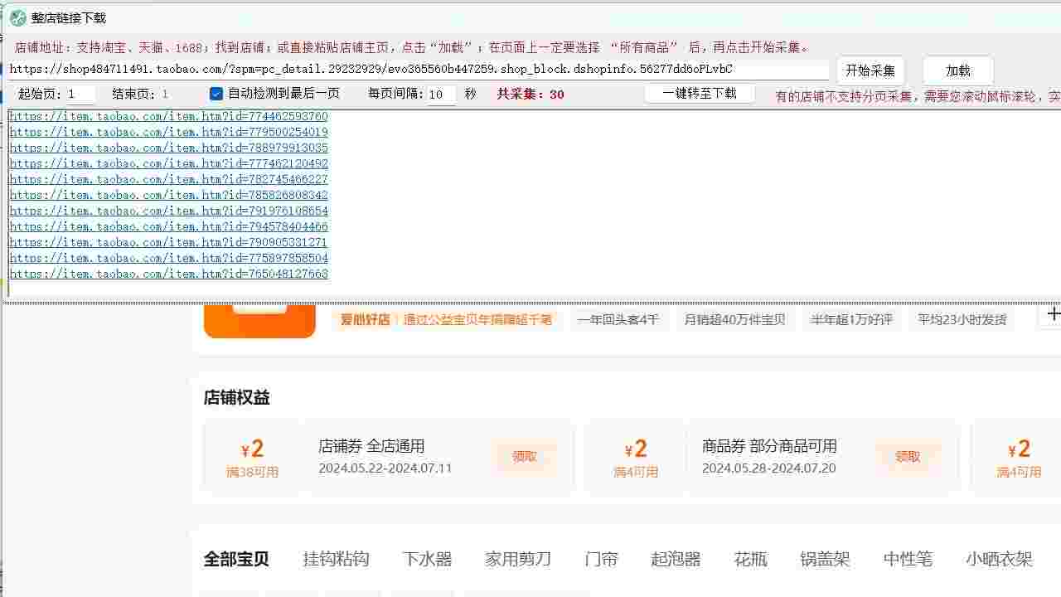
Task: Click the 一键转至下载 button
Action: click(x=699, y=95)
